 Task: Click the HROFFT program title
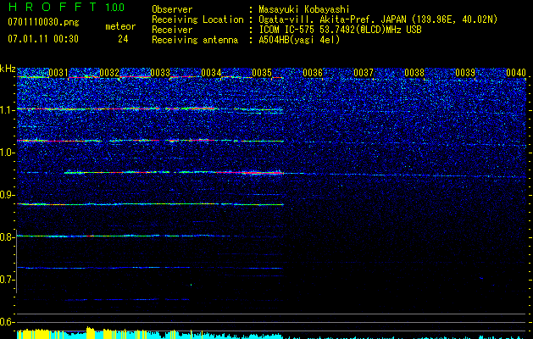(x=52, y=7)
